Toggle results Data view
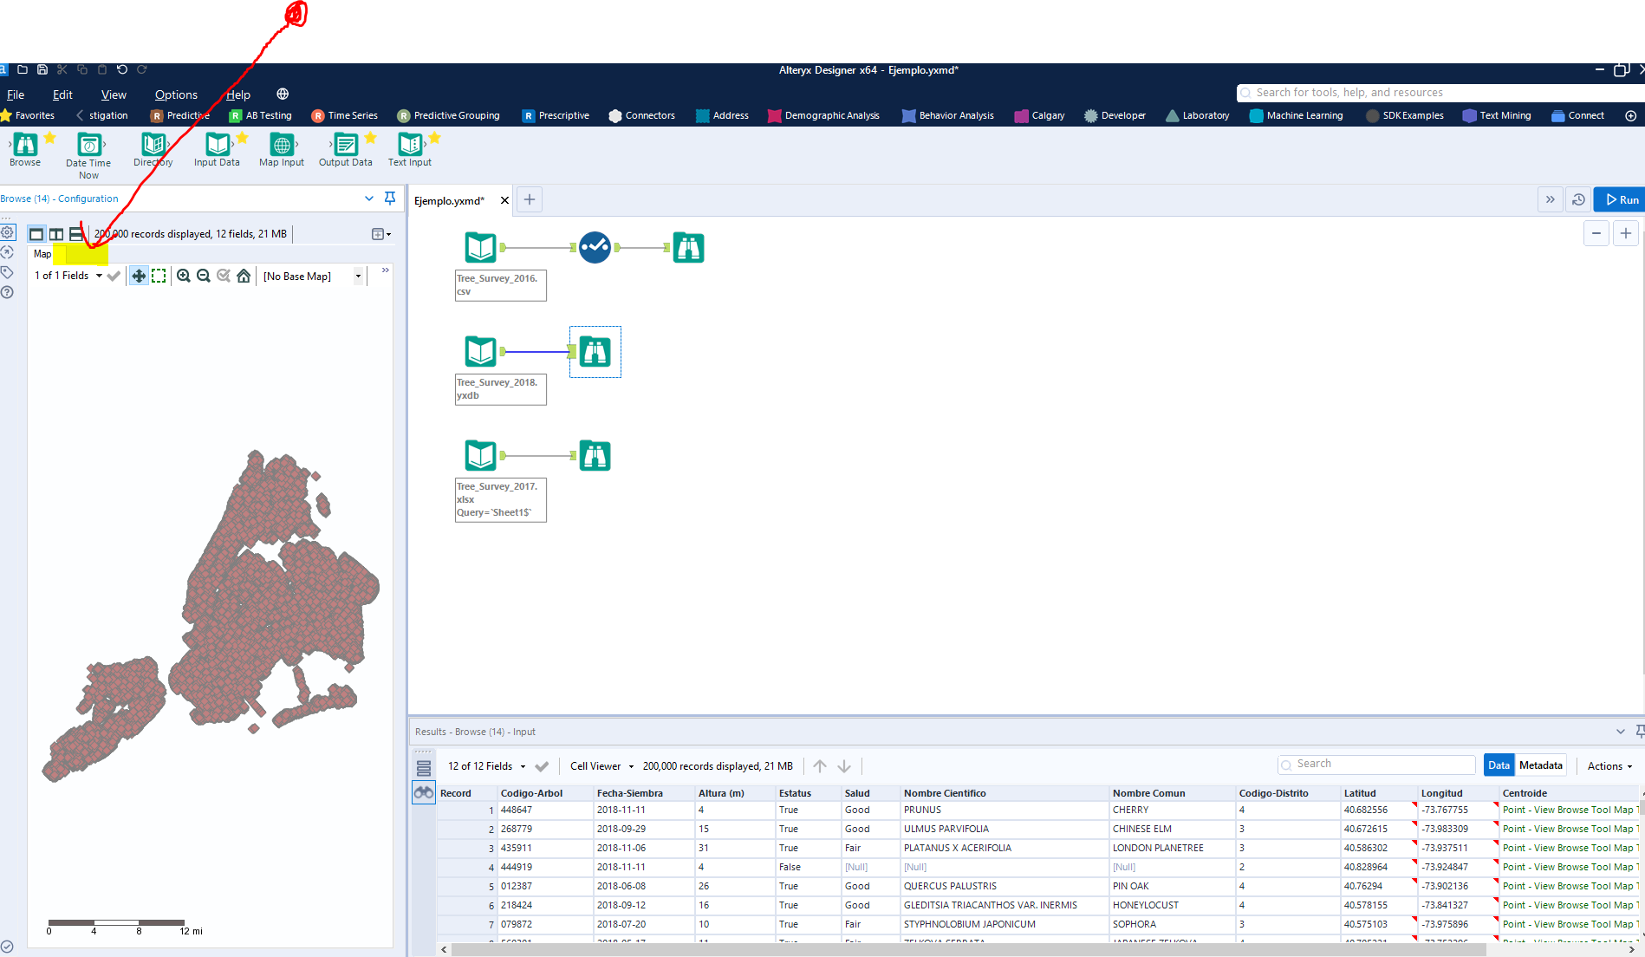Screen dimensions: 1645x957 (1499, 765)
